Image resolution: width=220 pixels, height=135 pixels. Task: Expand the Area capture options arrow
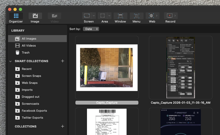pos(110,16)
